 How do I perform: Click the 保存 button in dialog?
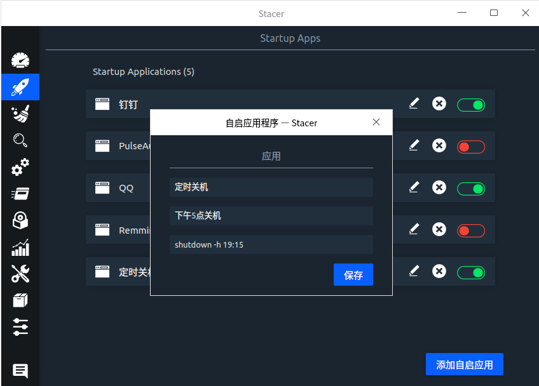pyautogui.click(x=353, y=275)
